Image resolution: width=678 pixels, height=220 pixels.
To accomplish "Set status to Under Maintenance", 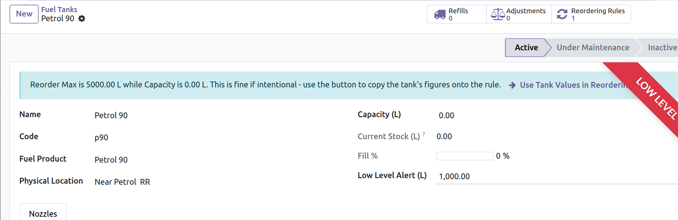I will click(593, 48).
